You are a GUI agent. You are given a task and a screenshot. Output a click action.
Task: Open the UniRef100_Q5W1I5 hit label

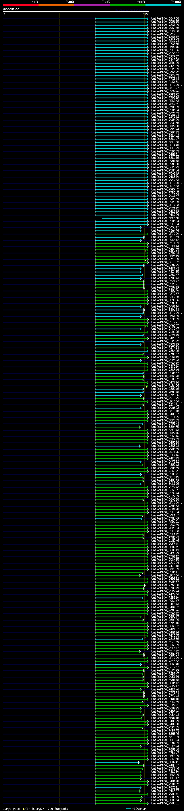[x=165, y=22]
